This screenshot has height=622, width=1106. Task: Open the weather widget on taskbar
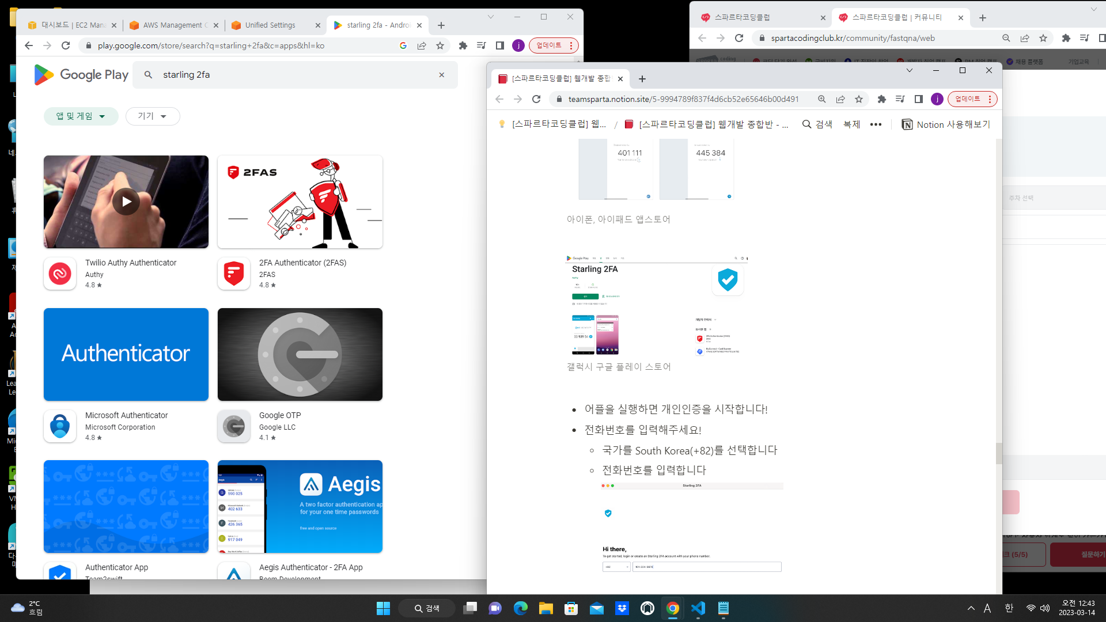[x=26, y=608]
